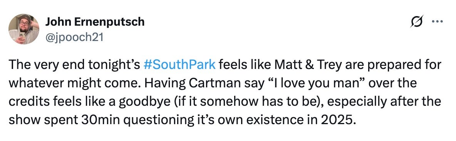Open the #SouthPark hashtag link

[x=180, y=65]
